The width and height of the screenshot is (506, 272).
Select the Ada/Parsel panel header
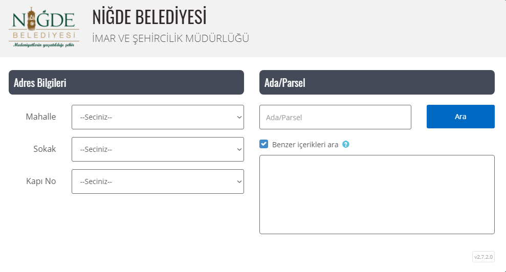(x=377, y=82)
